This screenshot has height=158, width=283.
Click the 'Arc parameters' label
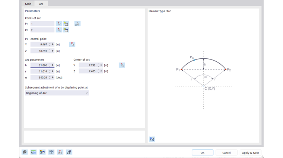coord(35,59)
